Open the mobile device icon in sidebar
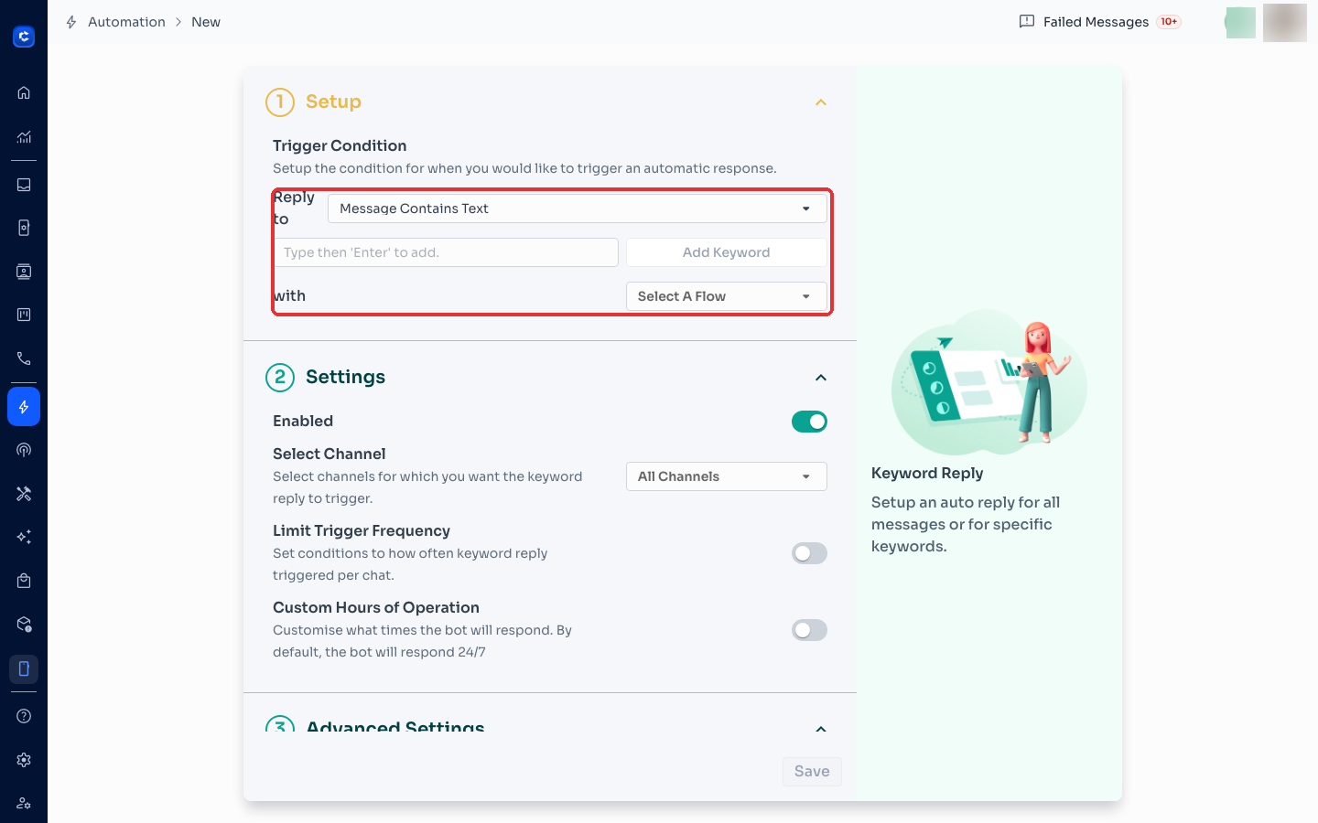Screen dimensions: 1318x823 [24, 668]
